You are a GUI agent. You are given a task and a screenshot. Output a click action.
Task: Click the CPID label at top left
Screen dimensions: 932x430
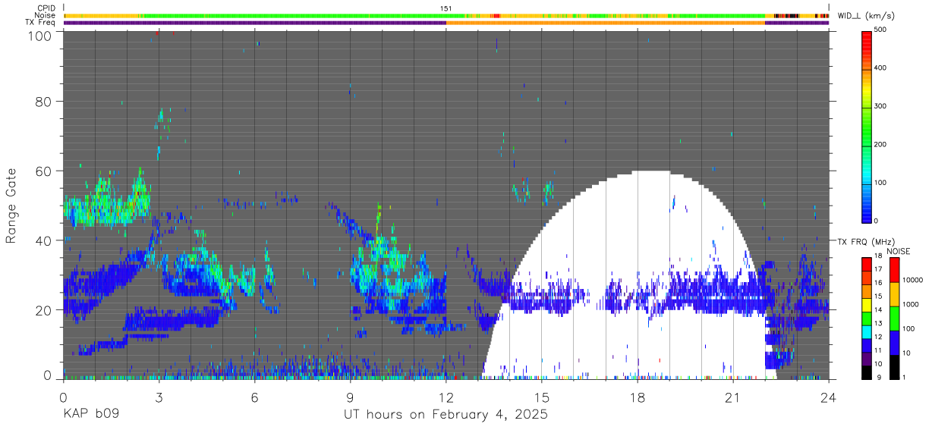(x=46, y=8)
